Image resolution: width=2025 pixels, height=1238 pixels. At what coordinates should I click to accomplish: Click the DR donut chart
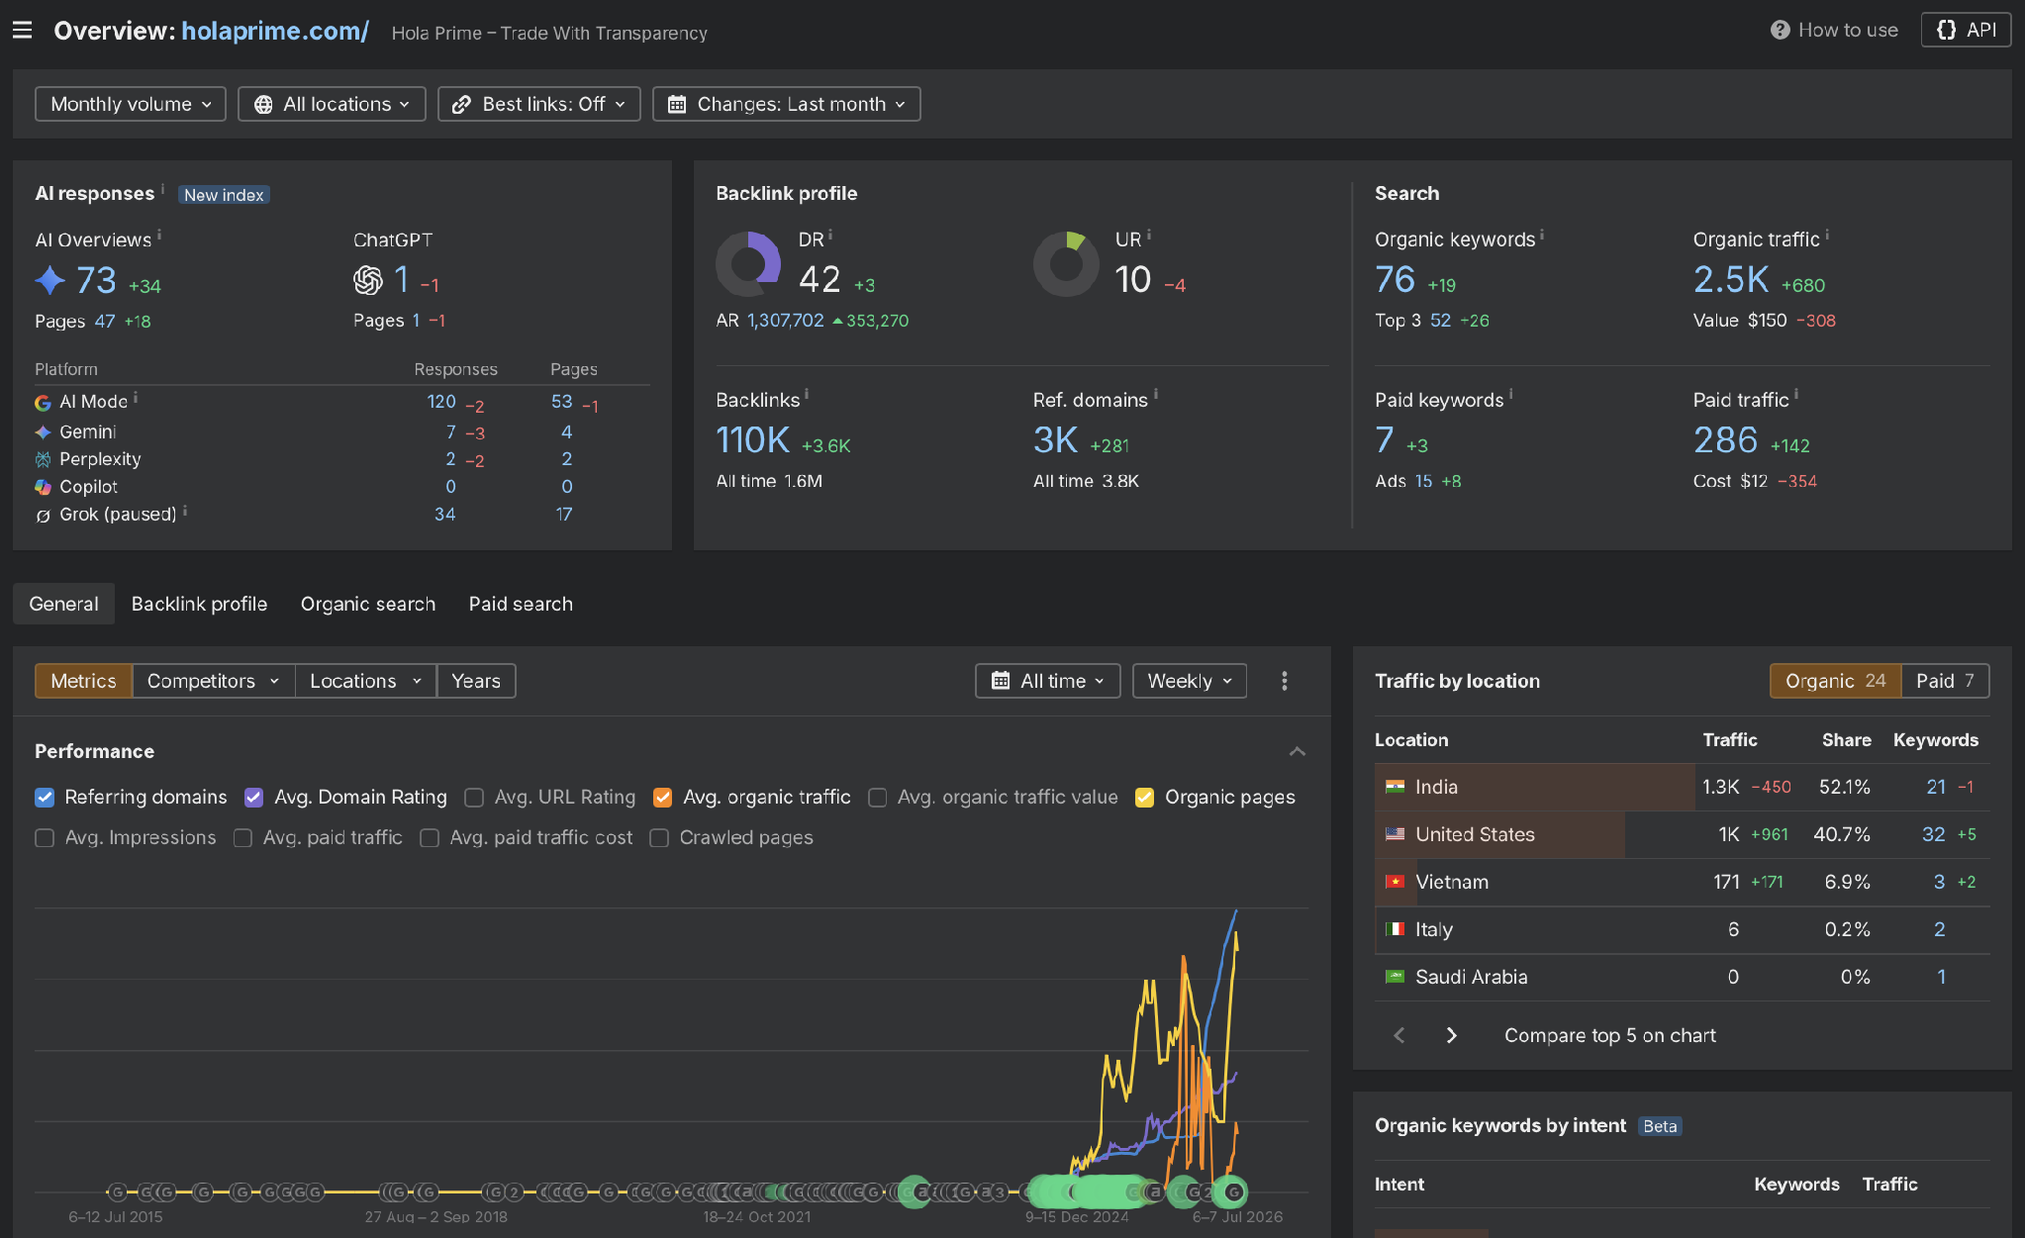coord(748,264)
